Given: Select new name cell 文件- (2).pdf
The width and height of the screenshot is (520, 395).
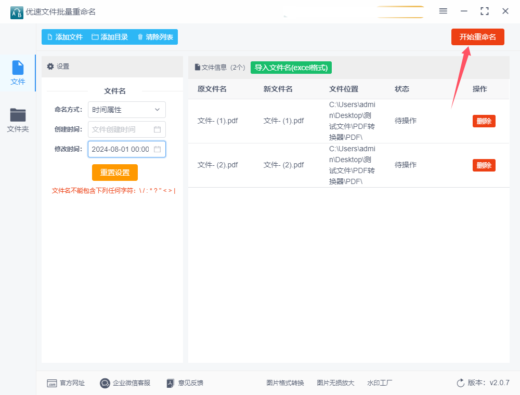Looking at the screenshot, I should coord(283,165).
